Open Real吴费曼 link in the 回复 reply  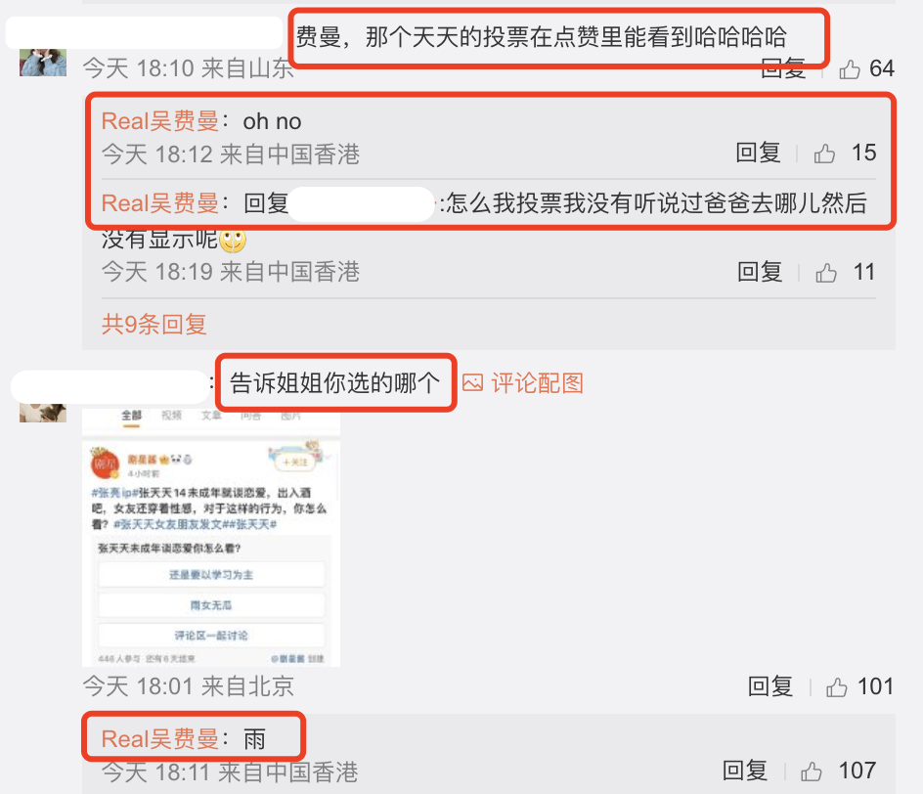click(160, 203)
